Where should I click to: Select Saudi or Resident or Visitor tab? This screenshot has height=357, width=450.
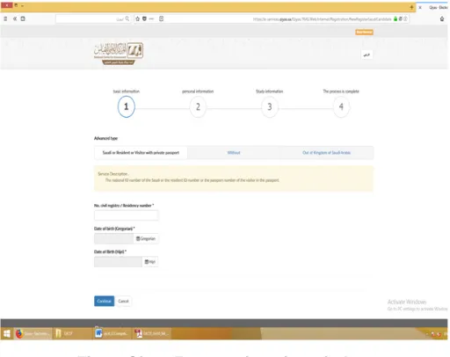[x=141, y=153]
